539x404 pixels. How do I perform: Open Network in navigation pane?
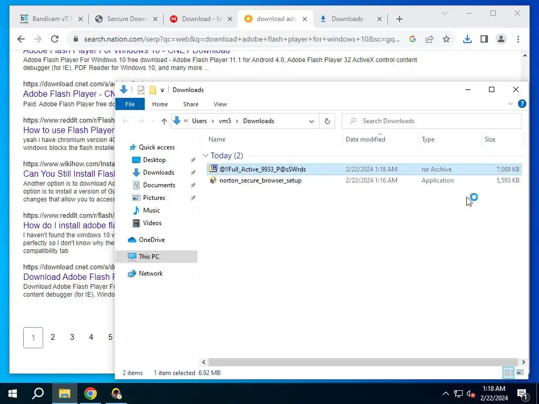(151, 274)
